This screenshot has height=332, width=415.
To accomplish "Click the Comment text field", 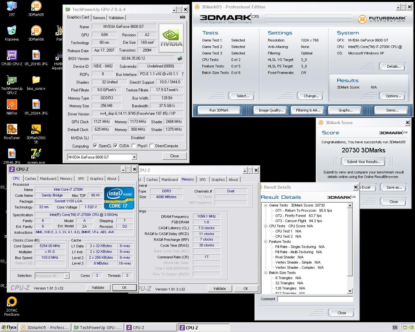I will [x=315, y=299].
